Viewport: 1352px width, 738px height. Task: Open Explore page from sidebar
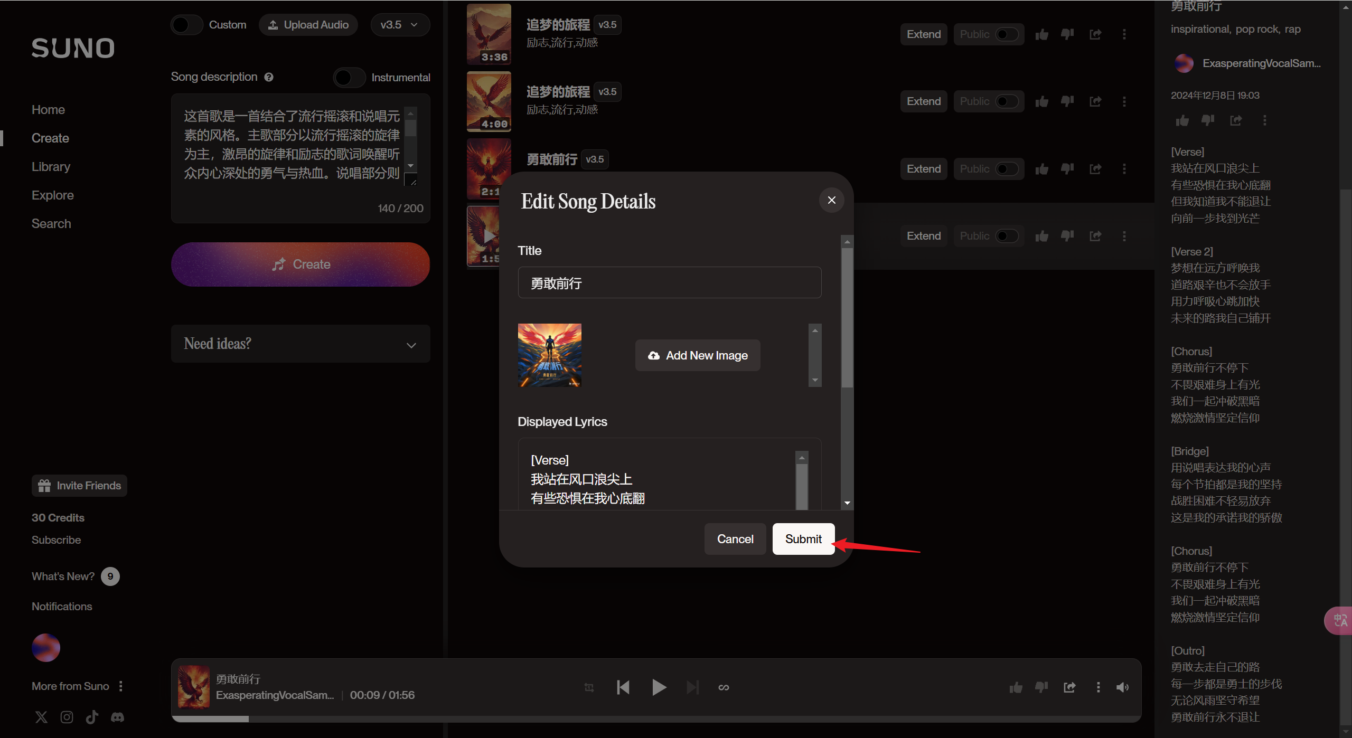tap(52, 195)
